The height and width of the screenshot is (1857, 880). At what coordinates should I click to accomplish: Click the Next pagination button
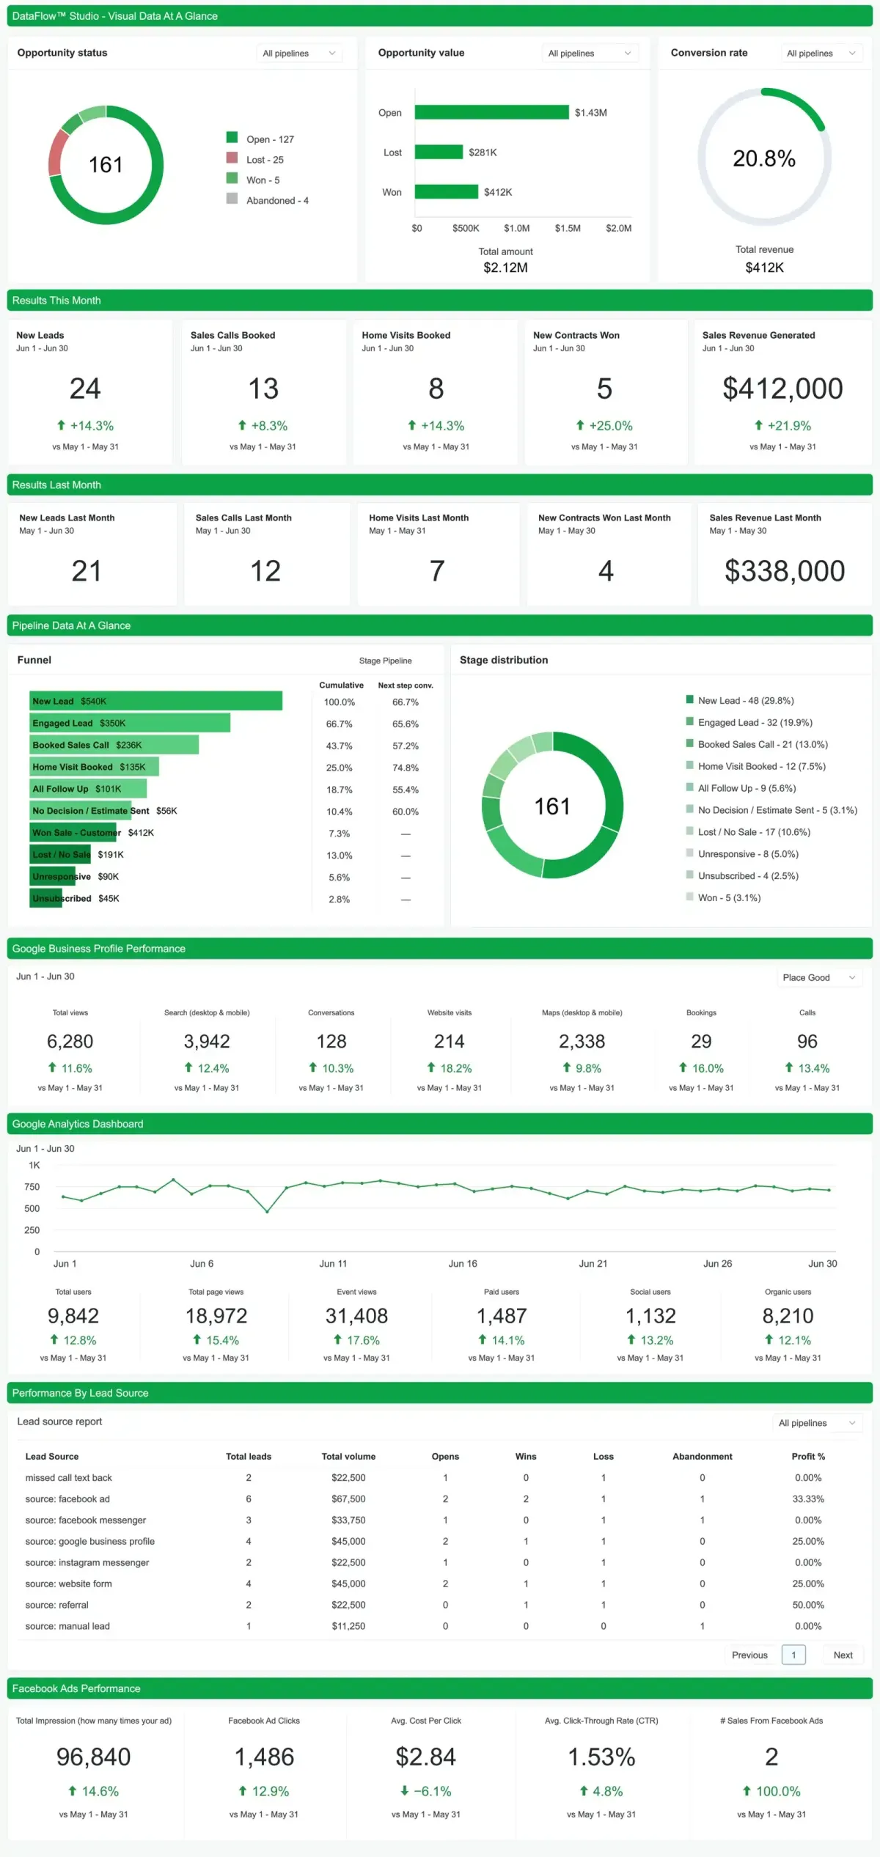(843, 1655)
